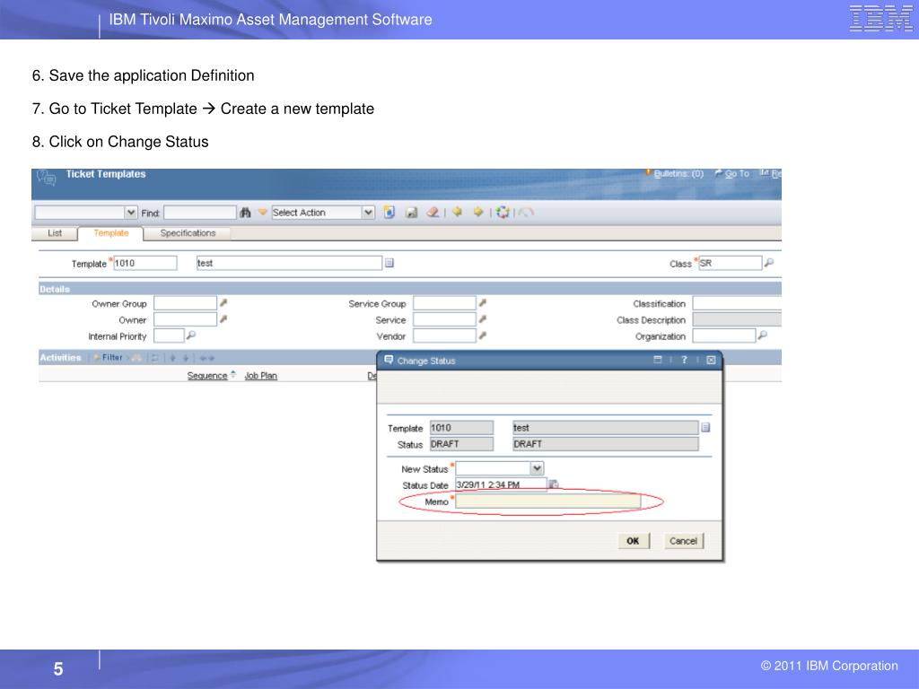Click the Filter icon in Activities
The height and width of the screenshot is (689, 919).
(97, 357)
